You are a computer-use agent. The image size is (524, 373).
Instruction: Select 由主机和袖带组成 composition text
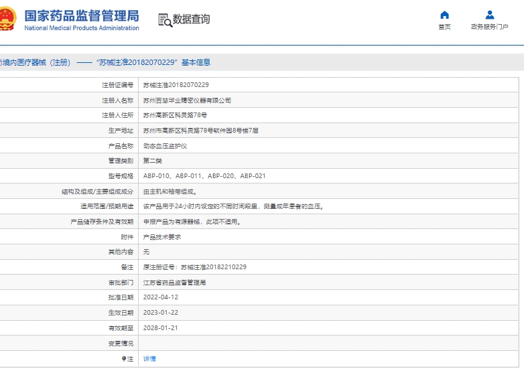coord(170,192)
